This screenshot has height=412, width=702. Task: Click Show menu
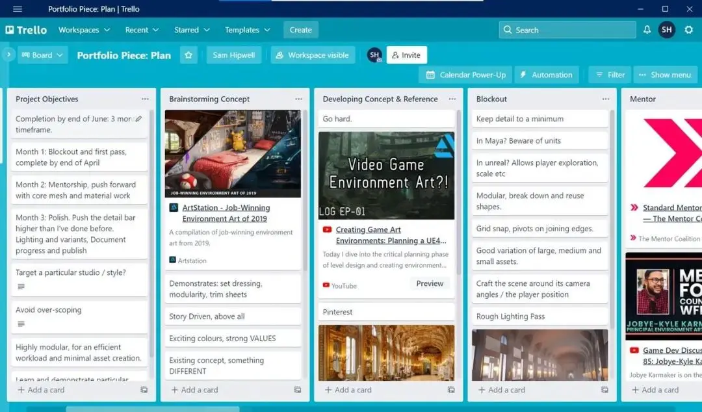point(666,75)
